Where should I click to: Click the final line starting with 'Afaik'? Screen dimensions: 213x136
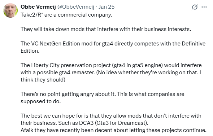(113, 130)
